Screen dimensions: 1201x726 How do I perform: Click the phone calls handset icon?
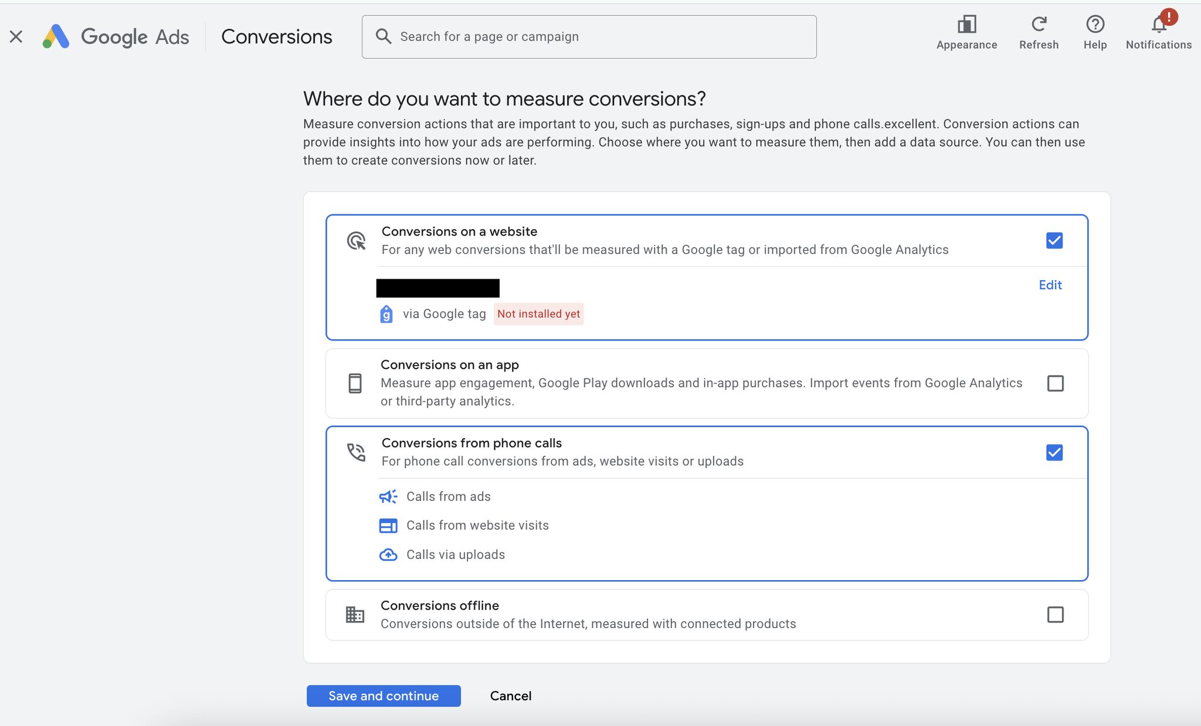click(356, 452)
